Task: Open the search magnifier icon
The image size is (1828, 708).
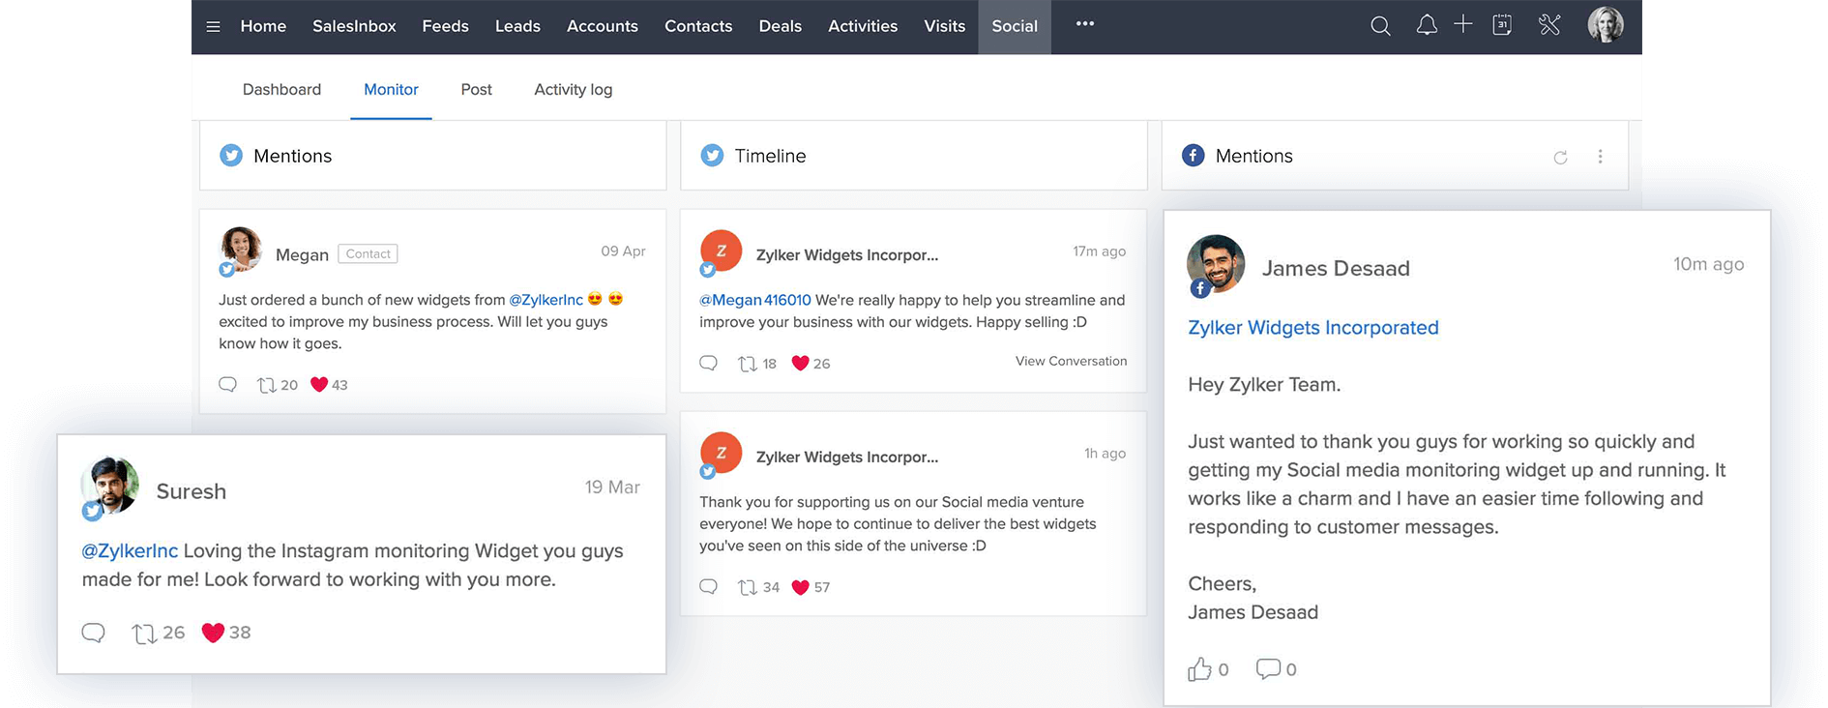Action: coord(1380,26)
